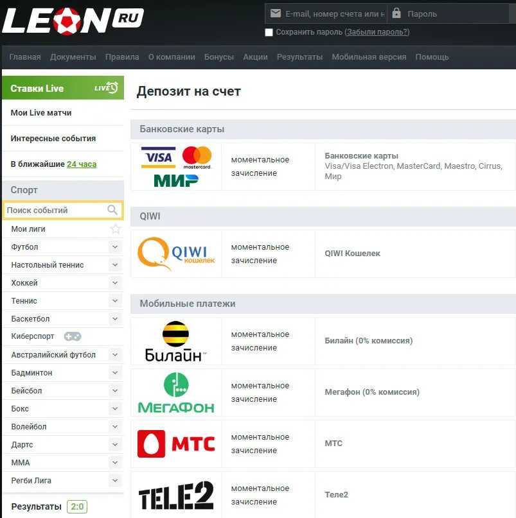Expand the MMA chevron

[x=115, y=463]
